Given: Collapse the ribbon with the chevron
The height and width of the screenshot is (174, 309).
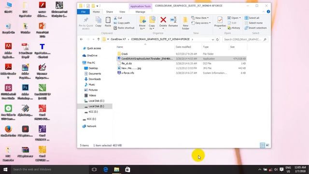Looking at the screenshot, I should pos(264,12).
